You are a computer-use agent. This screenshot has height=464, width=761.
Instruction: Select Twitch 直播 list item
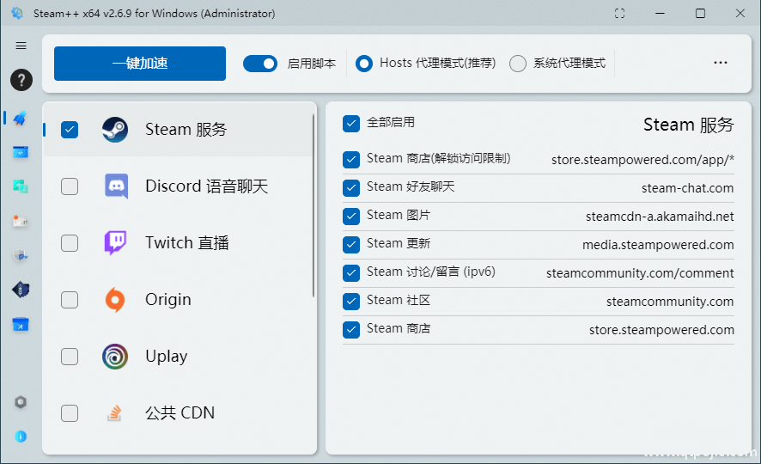[178, 243]
